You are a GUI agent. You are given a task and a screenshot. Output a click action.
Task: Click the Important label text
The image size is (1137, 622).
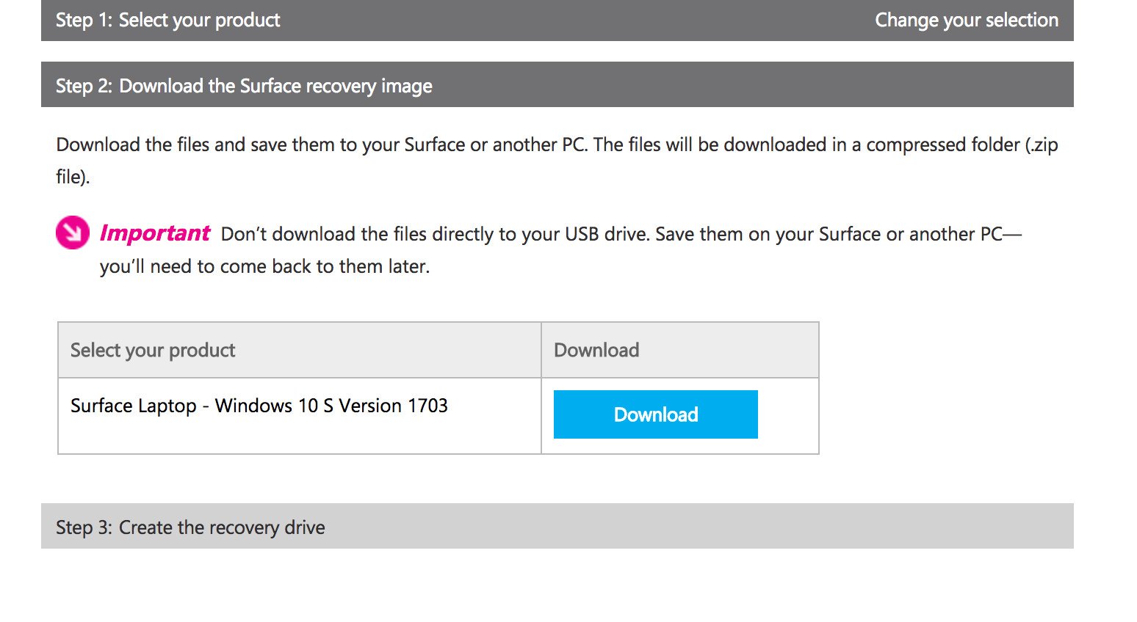click(x=154, y=233)
